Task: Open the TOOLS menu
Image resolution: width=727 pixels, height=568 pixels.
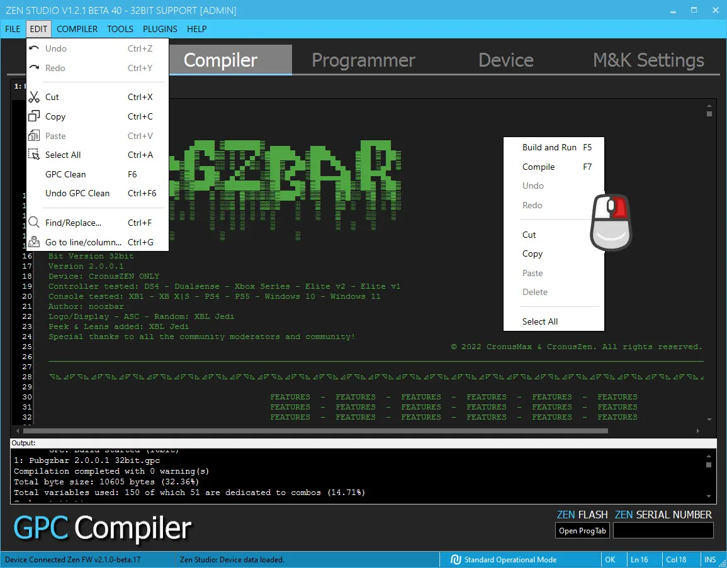Action: (120, 29)
